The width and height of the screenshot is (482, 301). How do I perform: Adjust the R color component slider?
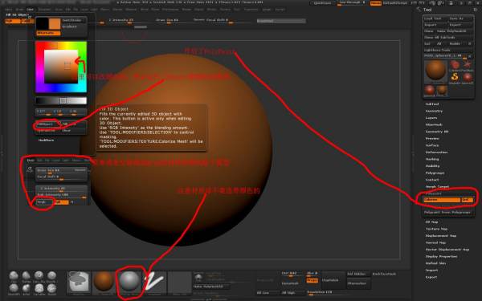point(44,112)
